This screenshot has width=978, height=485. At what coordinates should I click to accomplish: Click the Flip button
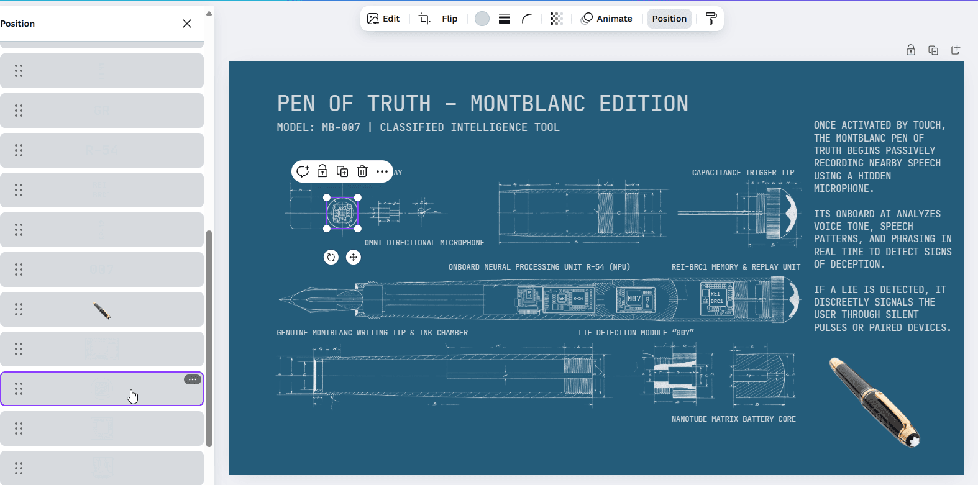click(x=450, y=19)
